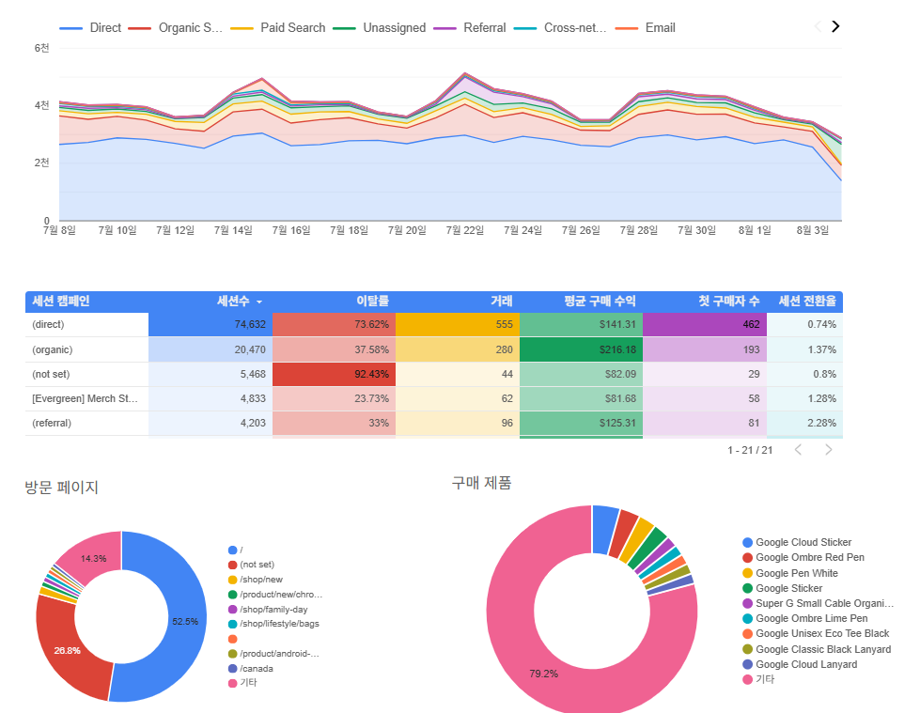Select the (organic) campaign row
Screen dimensions: 920x713
click(x=433, y=349)
